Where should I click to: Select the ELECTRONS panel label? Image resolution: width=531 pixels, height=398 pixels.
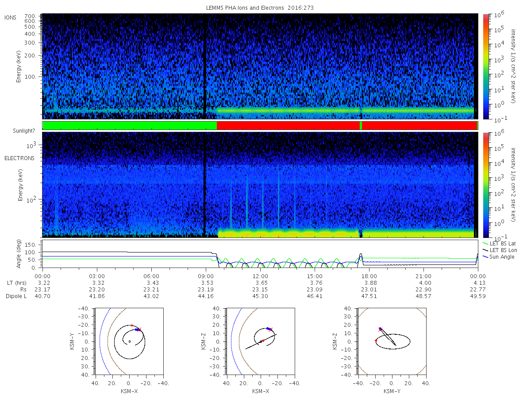pyautogui.click(x=19, y=158)
